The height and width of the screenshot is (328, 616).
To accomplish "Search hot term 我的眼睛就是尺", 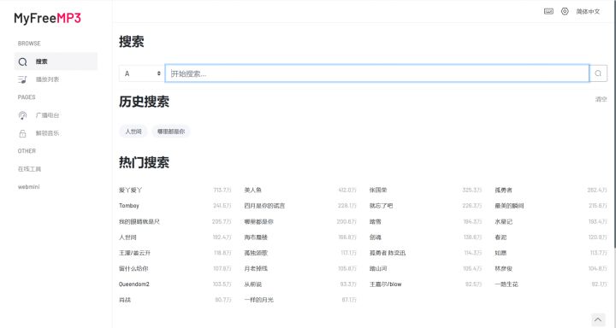I will click(x=139, y=222).
